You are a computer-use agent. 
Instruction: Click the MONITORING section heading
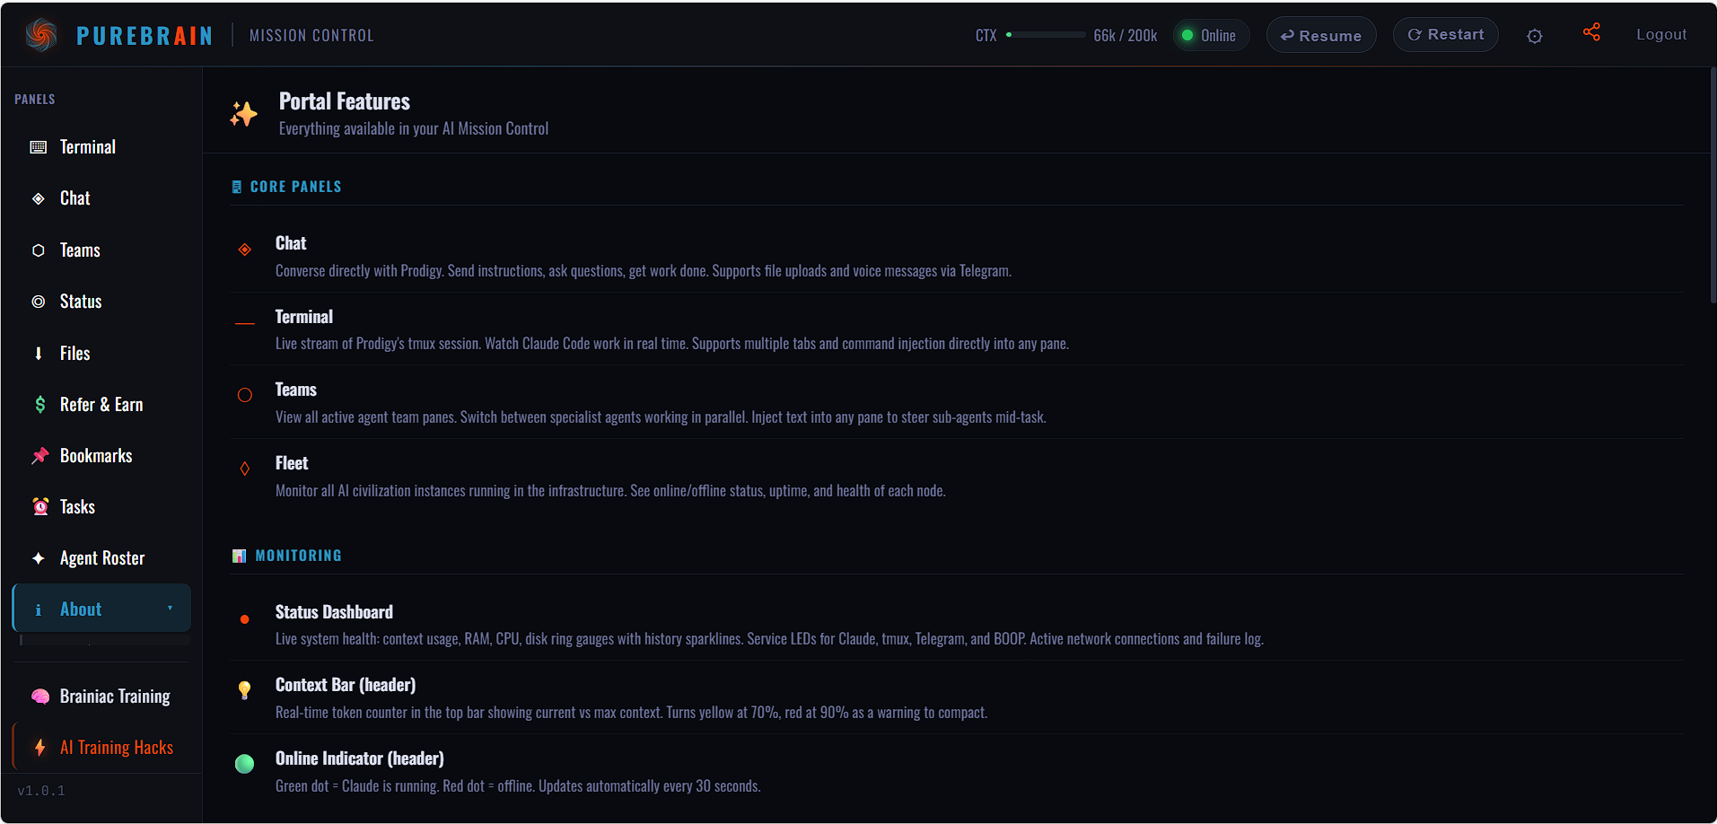coord(298,556)
